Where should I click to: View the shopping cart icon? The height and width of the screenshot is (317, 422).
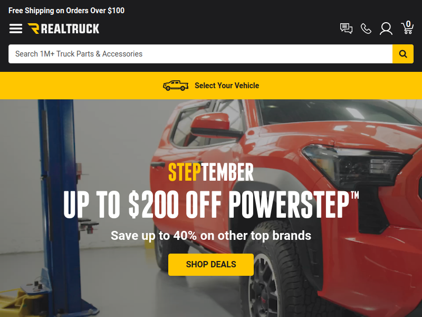[x=407, y=28]
